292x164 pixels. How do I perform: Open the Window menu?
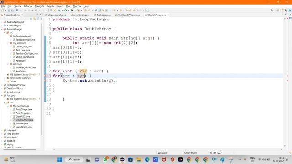pos(77,6)
